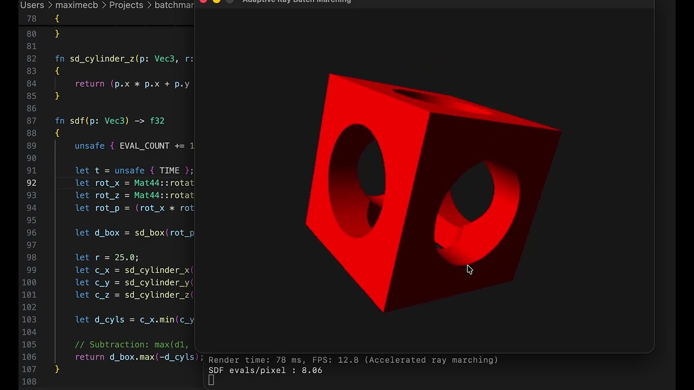Image resolution: width=694 pixels, height=390 pixels.
Task: Click 'let rot_p = (rot_x * rot' line
Action: pyautogui.click(x=134, y=208)
